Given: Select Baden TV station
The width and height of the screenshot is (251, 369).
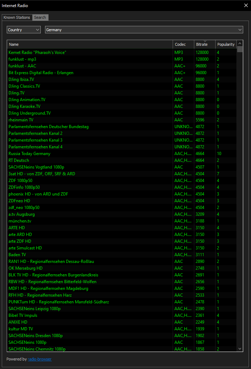Looking at the screenshot, I should click(x=122, y=255).
